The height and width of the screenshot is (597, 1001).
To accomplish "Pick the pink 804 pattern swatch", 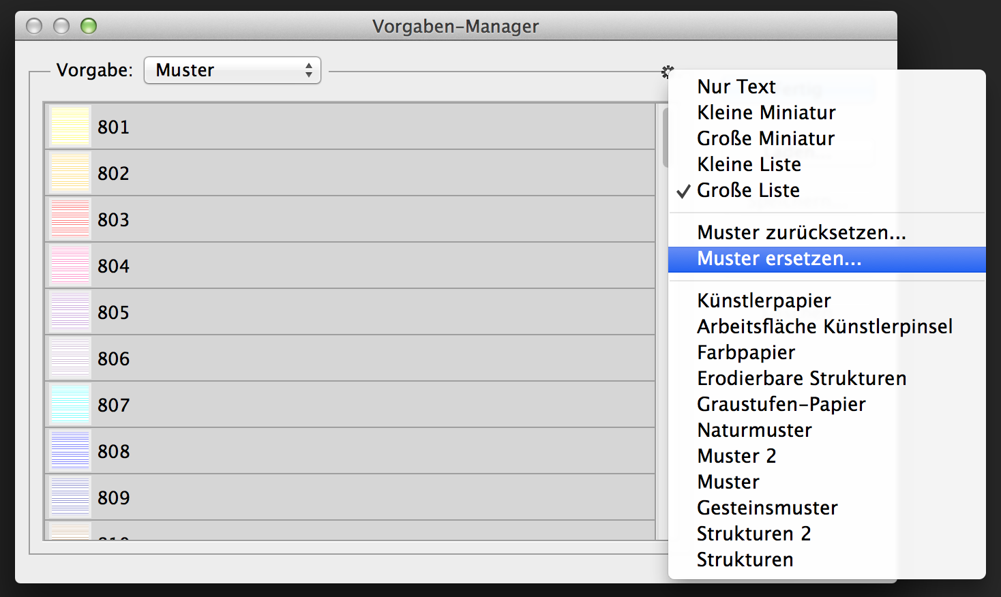I will [70, 266].
